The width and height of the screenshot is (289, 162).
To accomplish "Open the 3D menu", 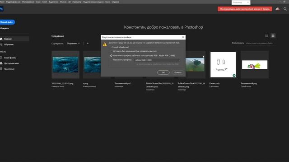I will [x=69, y=2].
